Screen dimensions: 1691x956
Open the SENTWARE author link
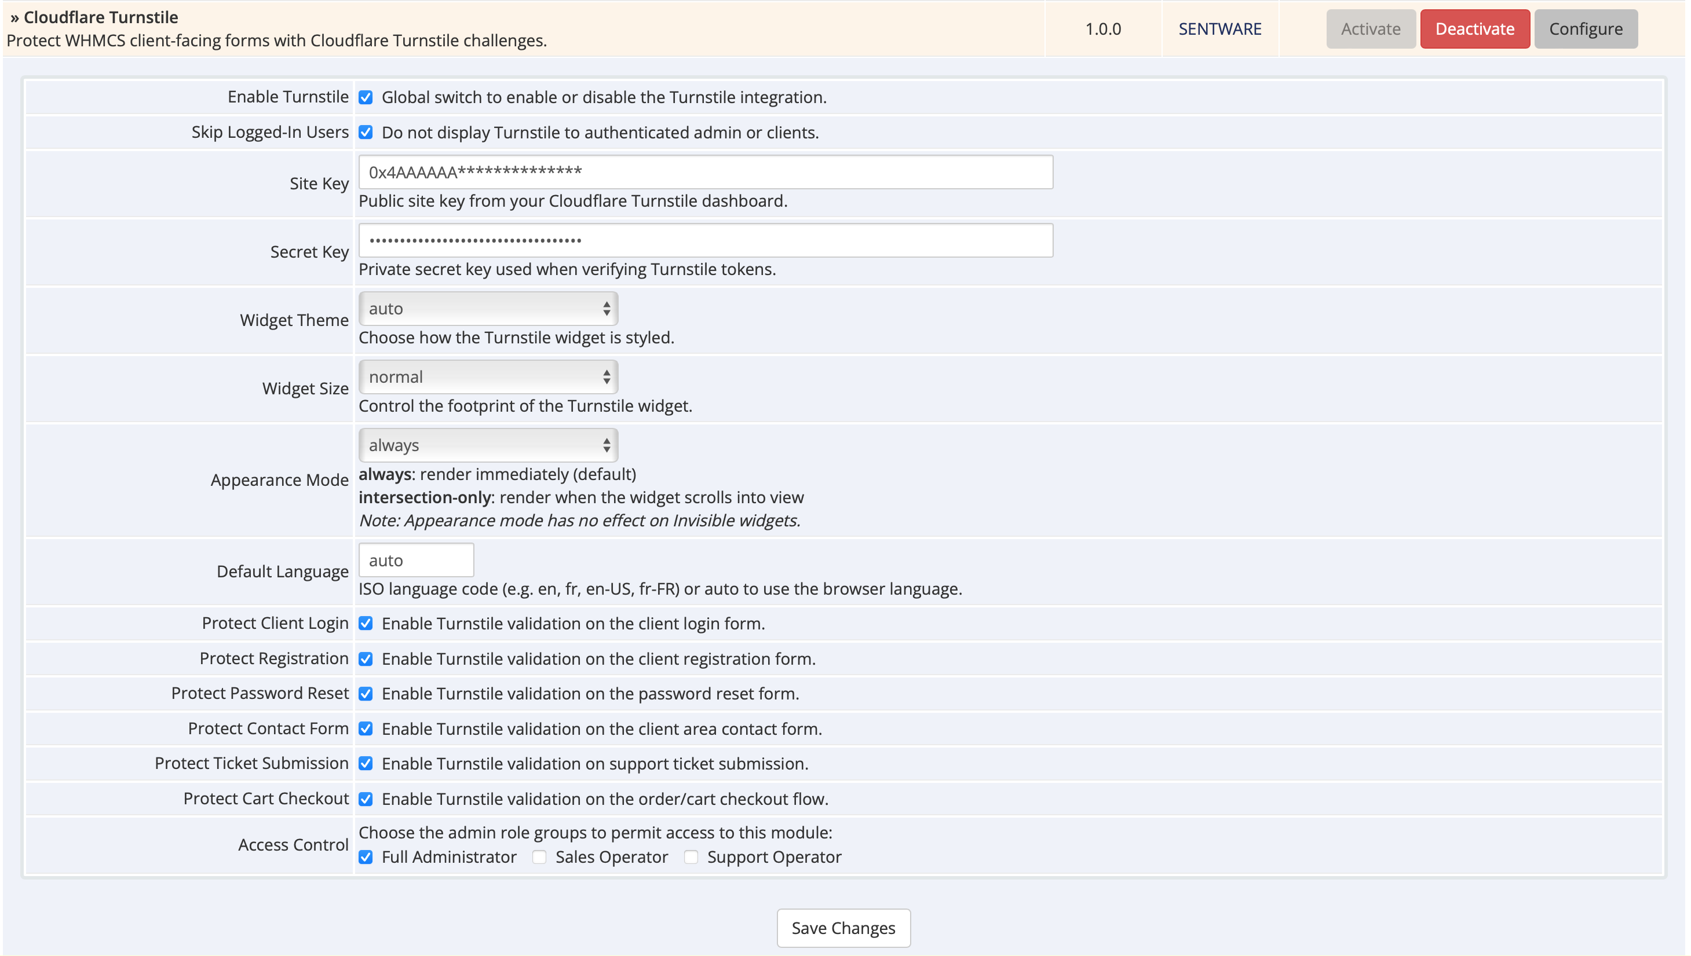click(1219, 29)
